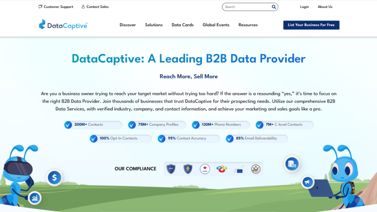
Task: Click the dollar sign circle icon
Action: coord(54,178)
